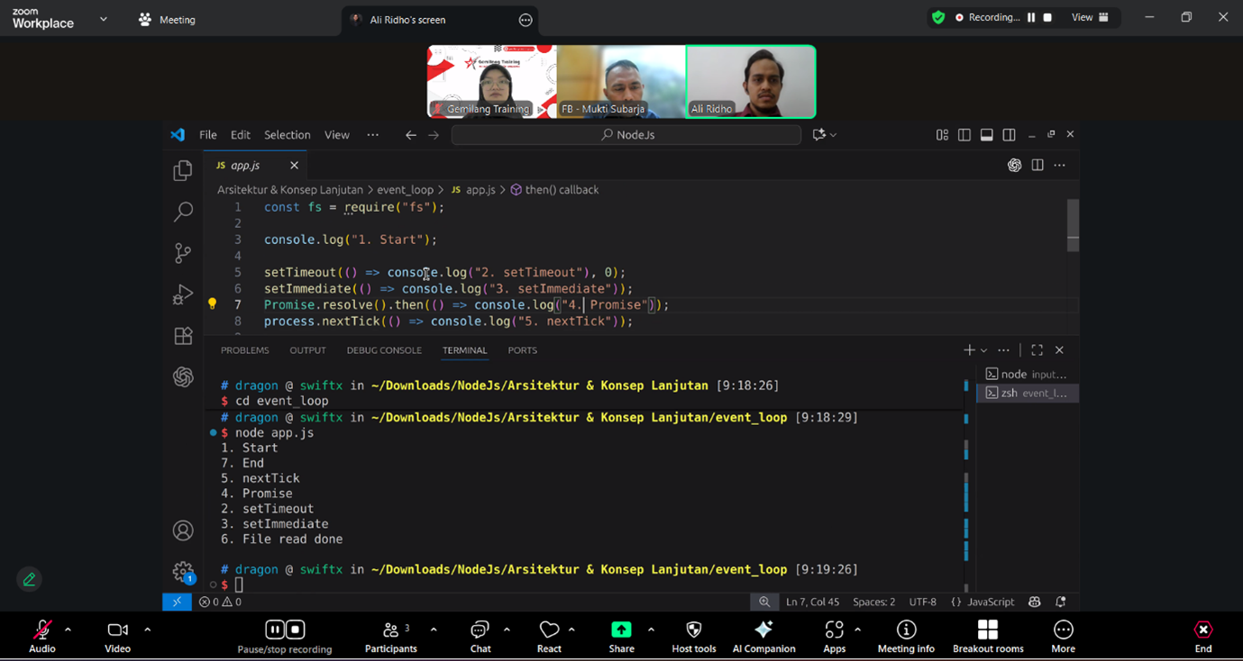Toggle the Video camera on or off

coord(117,629)
